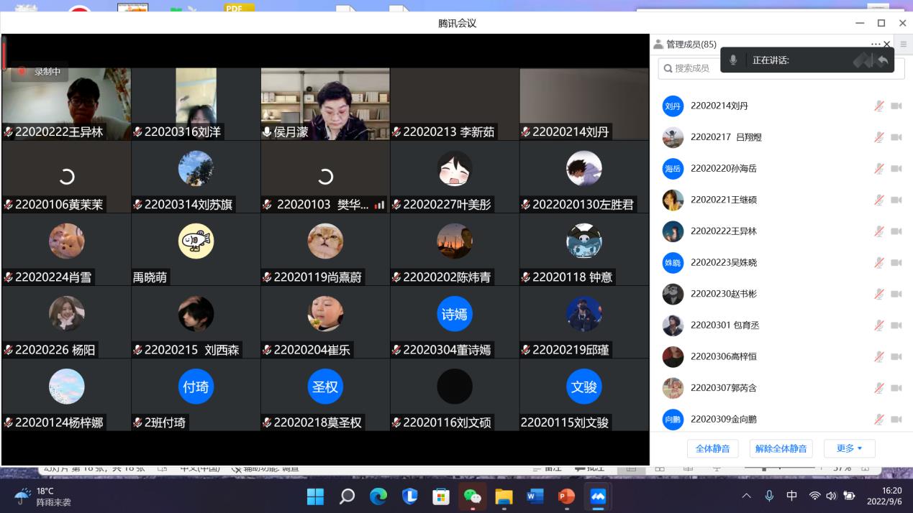The image size is (913, 513).
Task: Click the camera icon beside 22020217 吕翔煜
Action: 896,137
